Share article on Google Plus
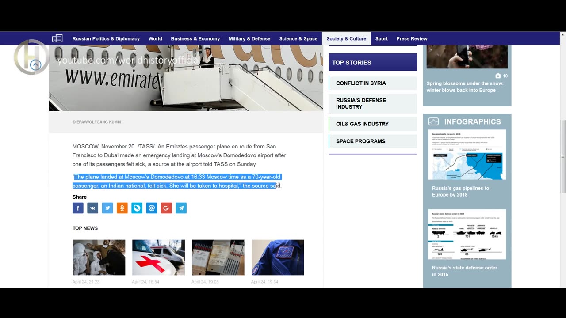Viewport: 566px width, 318px height. [x=166, y=208]
